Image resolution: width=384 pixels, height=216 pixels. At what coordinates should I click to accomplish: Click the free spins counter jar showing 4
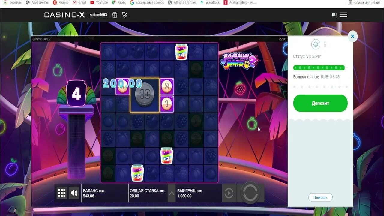coord(76,94)
